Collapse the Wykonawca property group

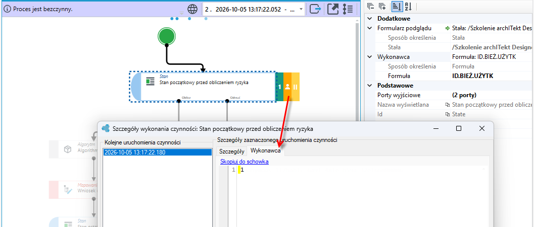tap(370, 57)
